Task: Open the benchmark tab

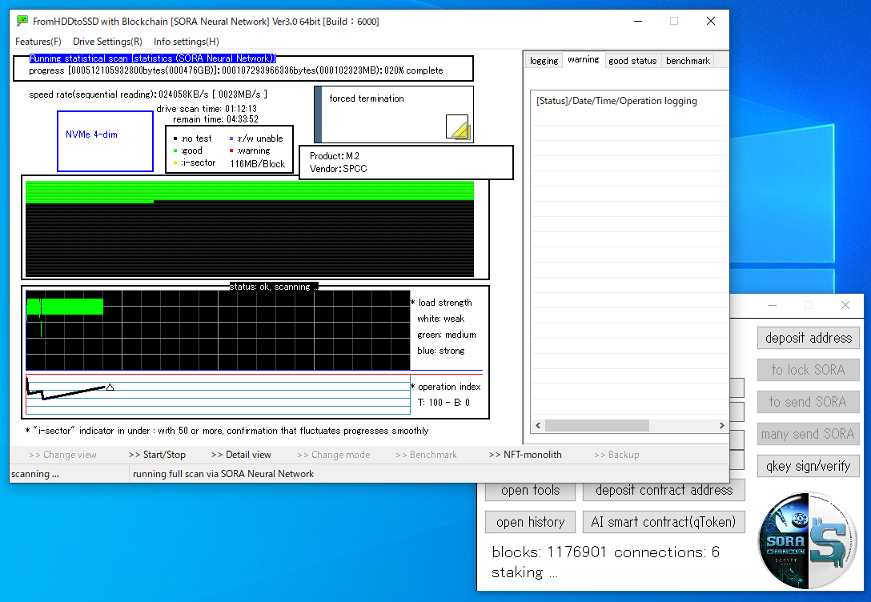Action: click(688, 61)
